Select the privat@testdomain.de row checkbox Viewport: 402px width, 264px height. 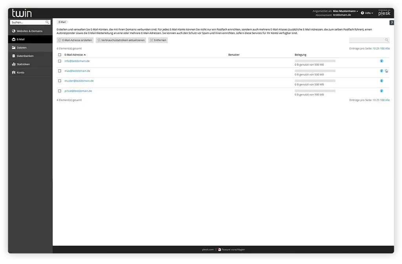pos(60,91)
